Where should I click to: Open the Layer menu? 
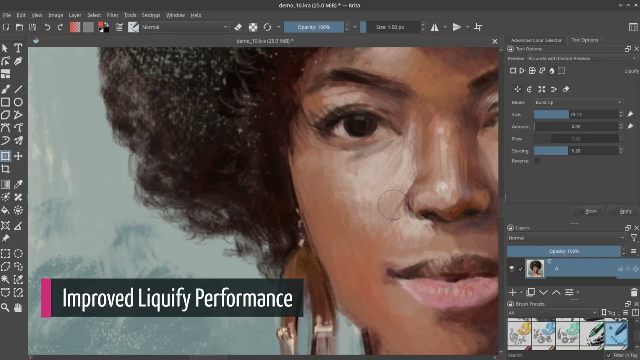point(75,15)
